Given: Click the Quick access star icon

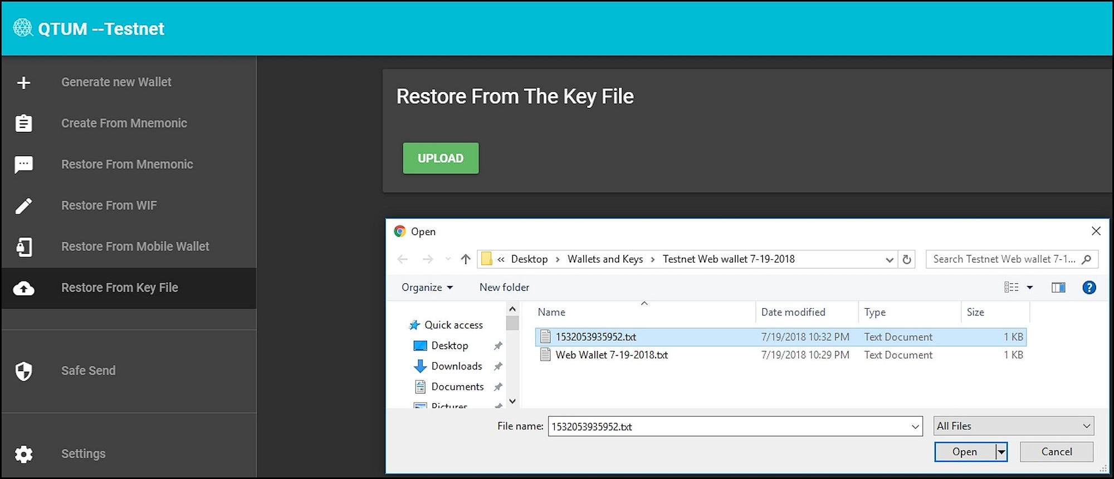Looking at the screenshot, I should click(414, 325).
